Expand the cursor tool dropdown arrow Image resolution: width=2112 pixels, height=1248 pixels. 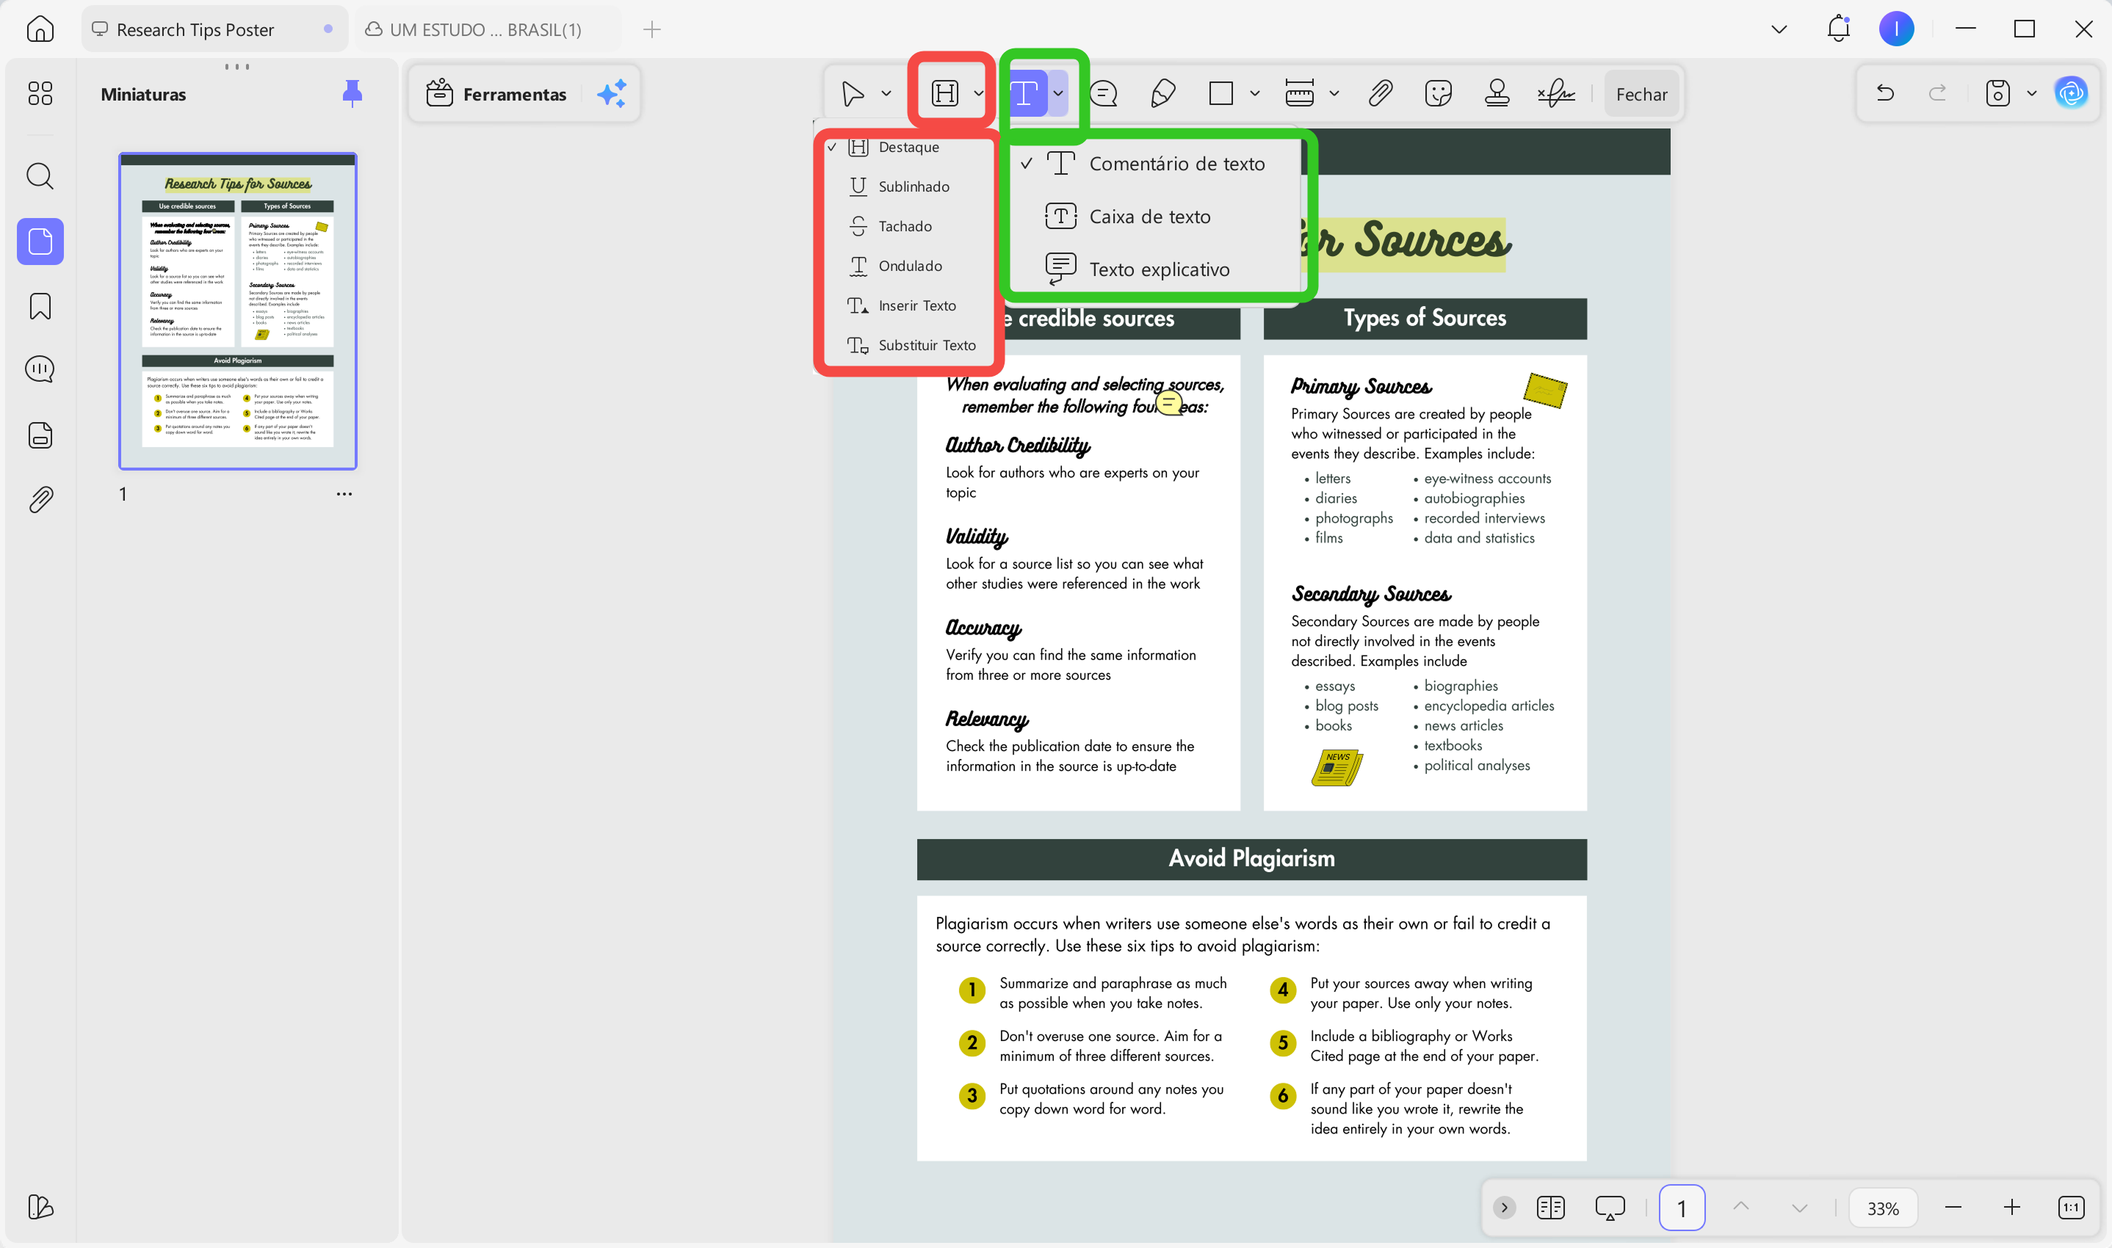(886, 93)
